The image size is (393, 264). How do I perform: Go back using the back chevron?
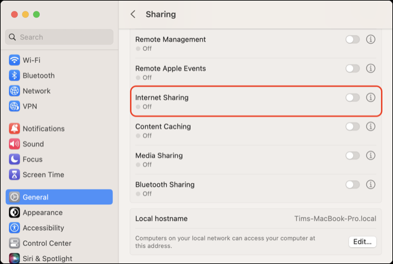tap(133, 14)
